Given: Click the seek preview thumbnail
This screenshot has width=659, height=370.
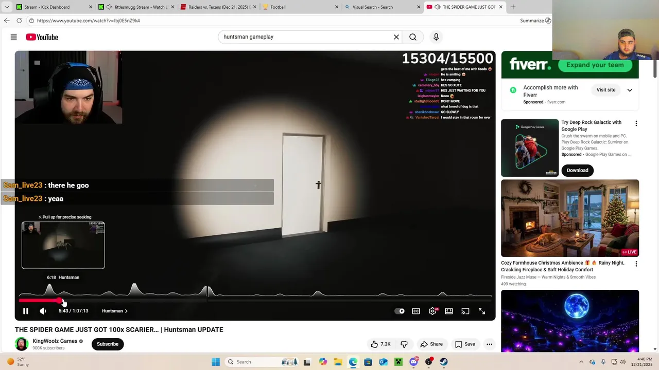Looking at the screenshot, I should point(63,245).
